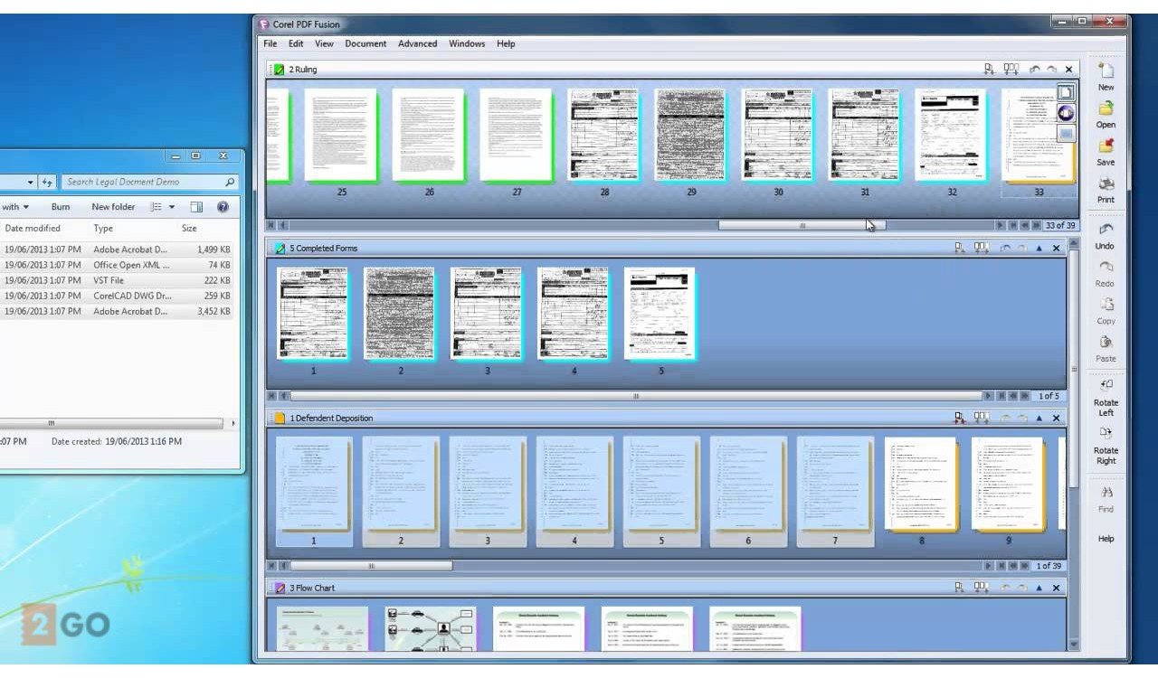Toggle the Explorer preview pane button
This screenshot has height=678, width=1158.
(x=196, y=207)
